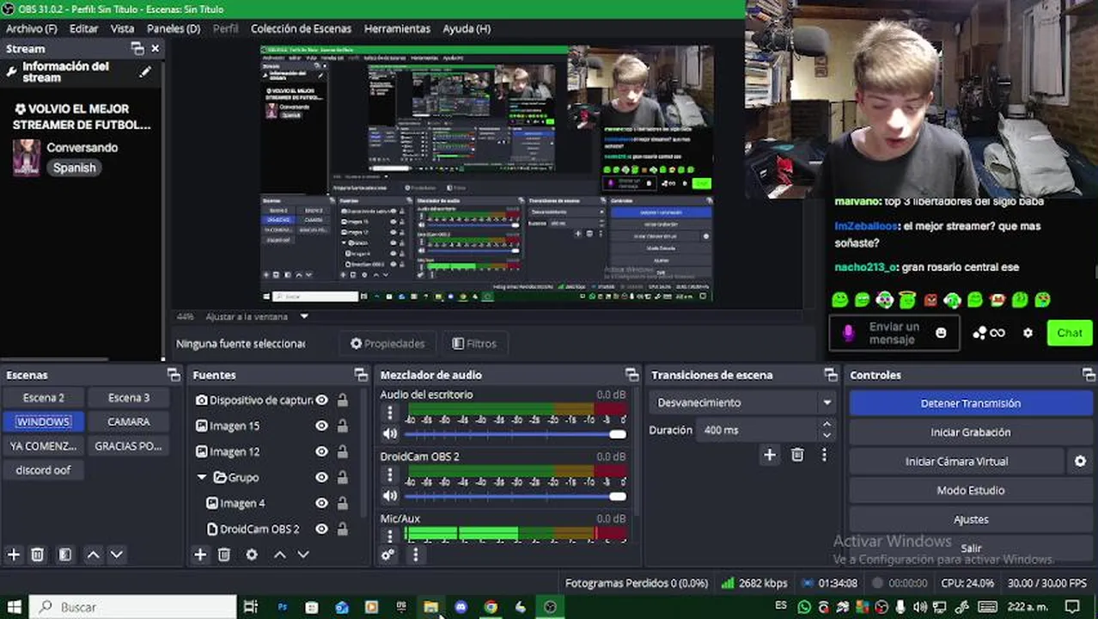Open emoji picker in chat box
This screenshot has height=619, width=1098.
pyautogui.click(x=941, y=333)
